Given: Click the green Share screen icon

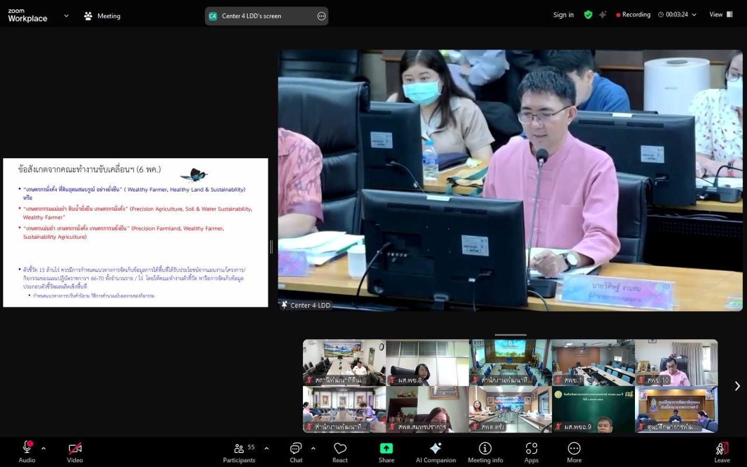Looking at the screenshot, I should pyautogui.click(x=386, y=448).
